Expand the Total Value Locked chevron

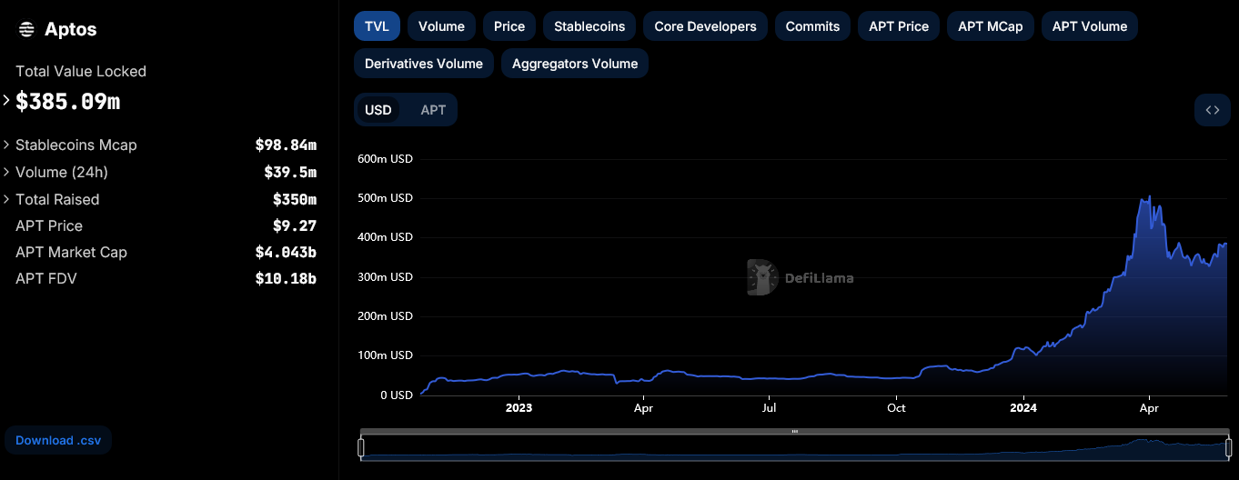tap(6, 100)
